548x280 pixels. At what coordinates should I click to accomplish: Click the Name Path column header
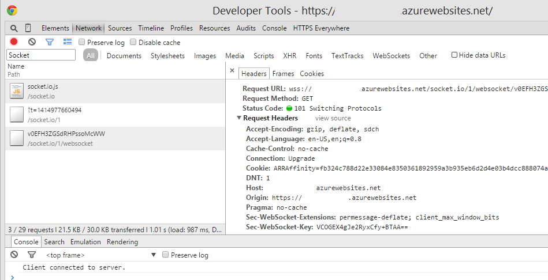coord(115,70)
